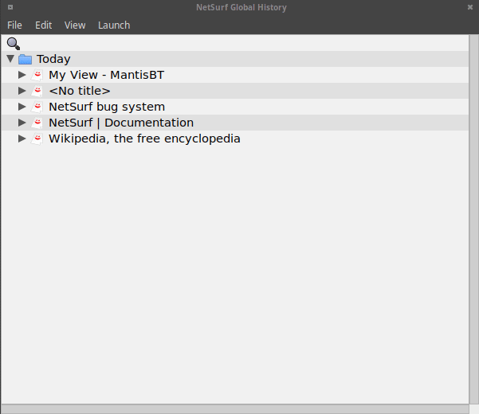Click the NetSurf | Documentation page icon

click(37, 123)
